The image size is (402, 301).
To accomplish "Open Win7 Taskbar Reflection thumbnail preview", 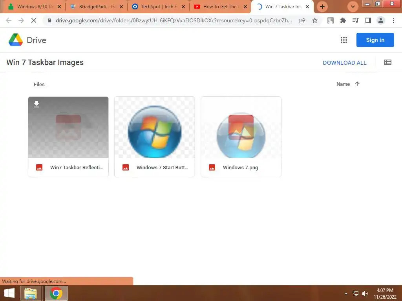I will pos(68,127).
